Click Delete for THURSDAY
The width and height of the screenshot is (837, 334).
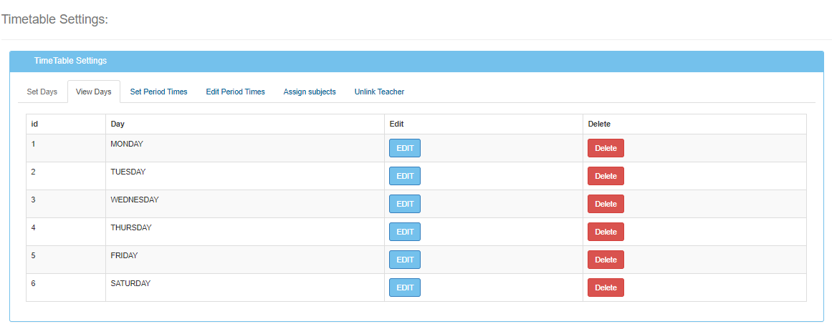point(606,232)
